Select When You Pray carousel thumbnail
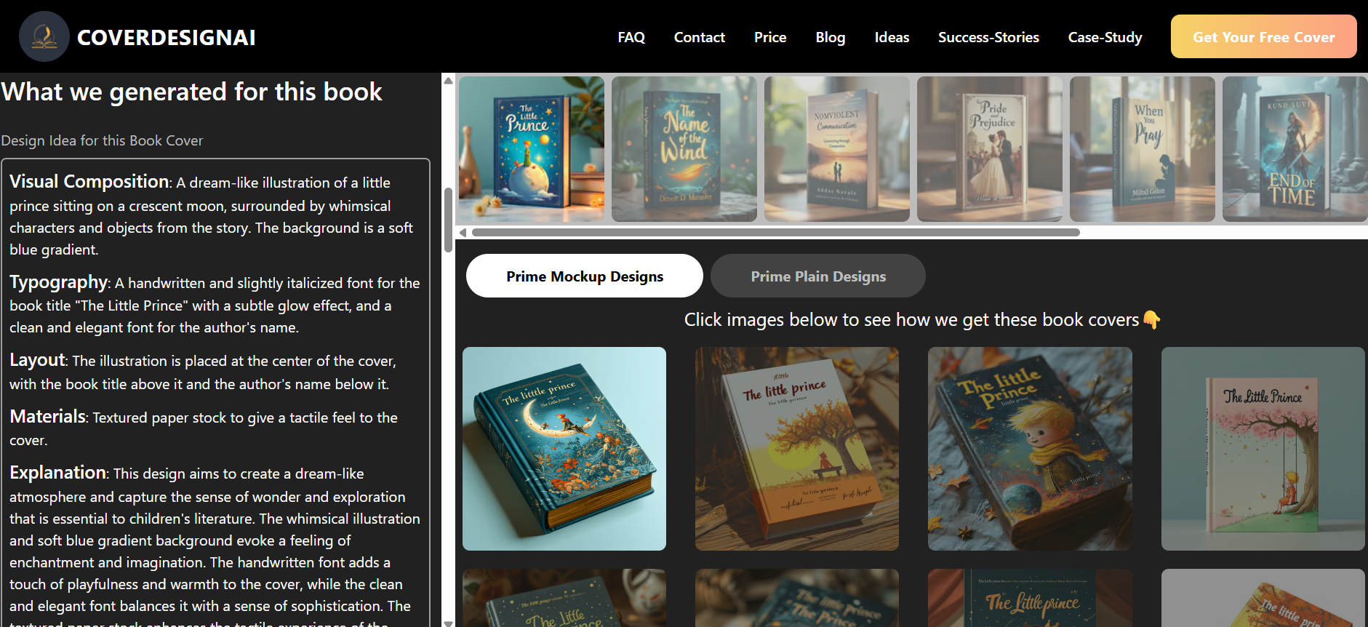The height and width of the screenshot is (627, 1368). pos(1143,149)
